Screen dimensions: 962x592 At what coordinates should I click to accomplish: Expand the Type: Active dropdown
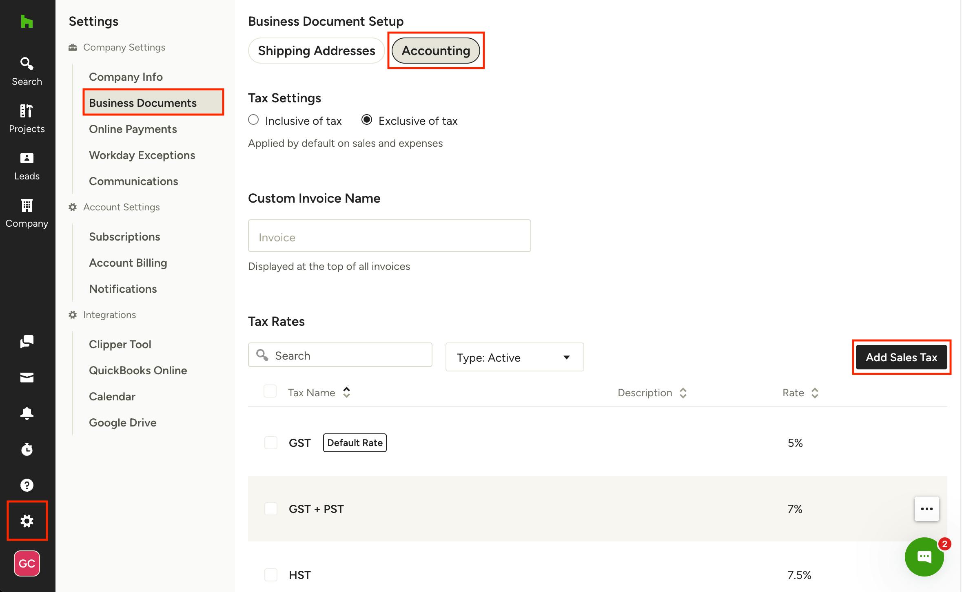[514, 357]
